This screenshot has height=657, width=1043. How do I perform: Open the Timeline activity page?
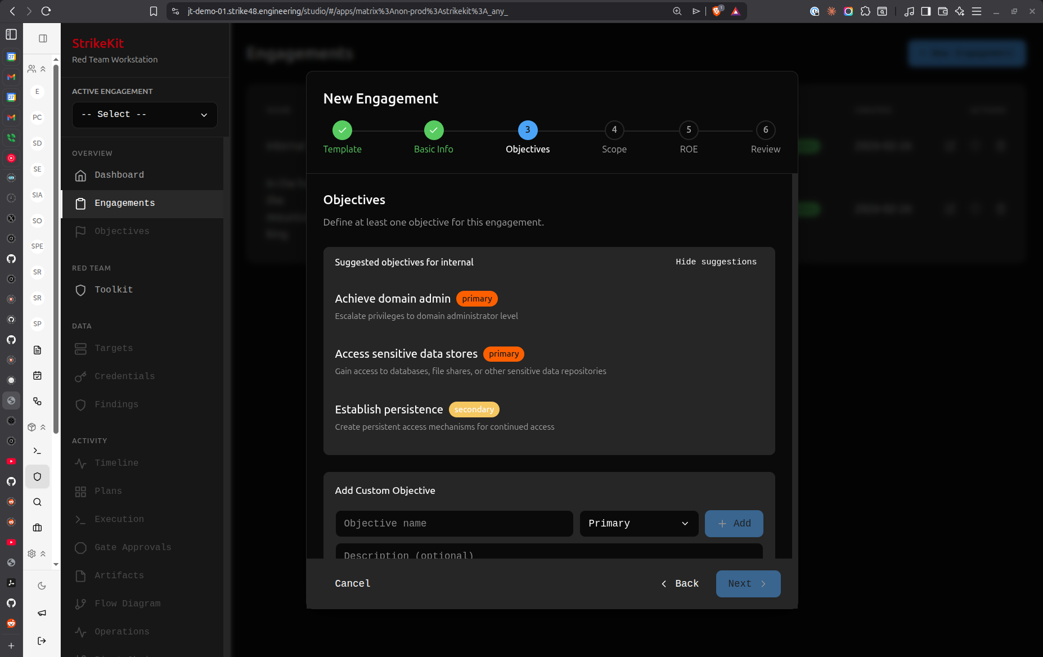point(142,463)
